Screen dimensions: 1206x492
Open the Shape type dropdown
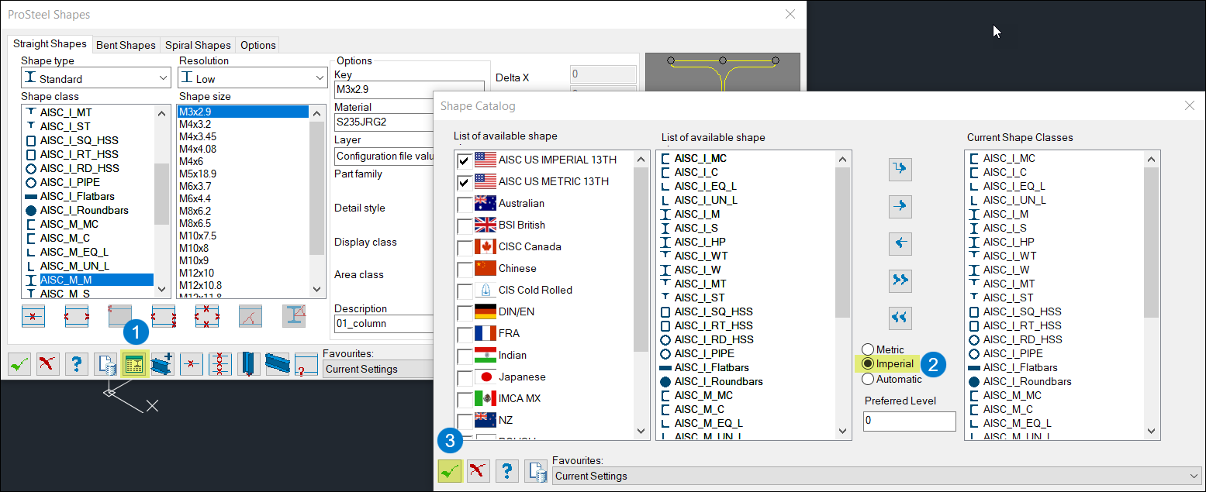[x=96, y=78]
